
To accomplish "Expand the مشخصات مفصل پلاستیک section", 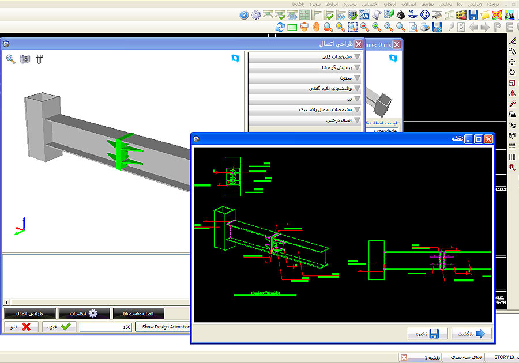I will pos(304,109).
